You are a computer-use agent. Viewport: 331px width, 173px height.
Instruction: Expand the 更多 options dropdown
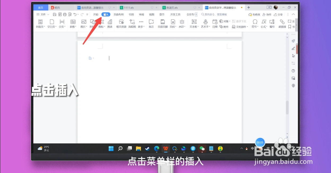tap(141, 23)
